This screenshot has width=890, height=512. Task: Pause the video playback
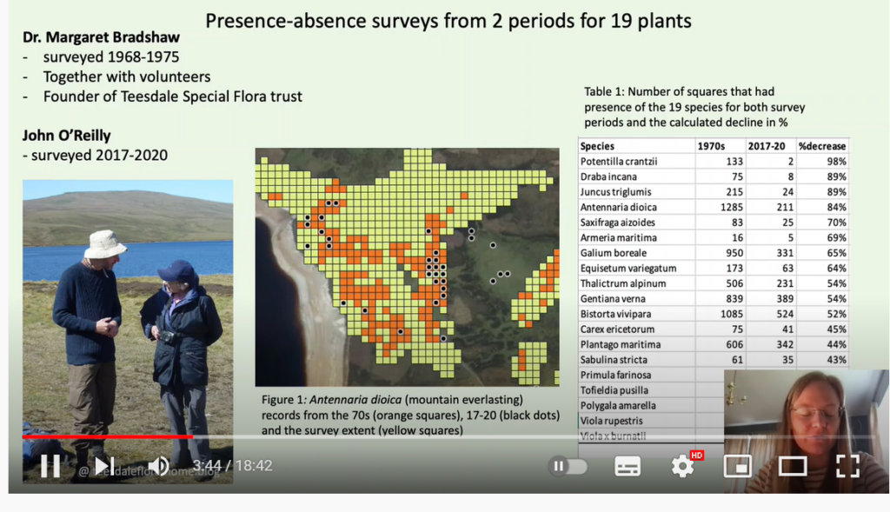click(50, 466)
